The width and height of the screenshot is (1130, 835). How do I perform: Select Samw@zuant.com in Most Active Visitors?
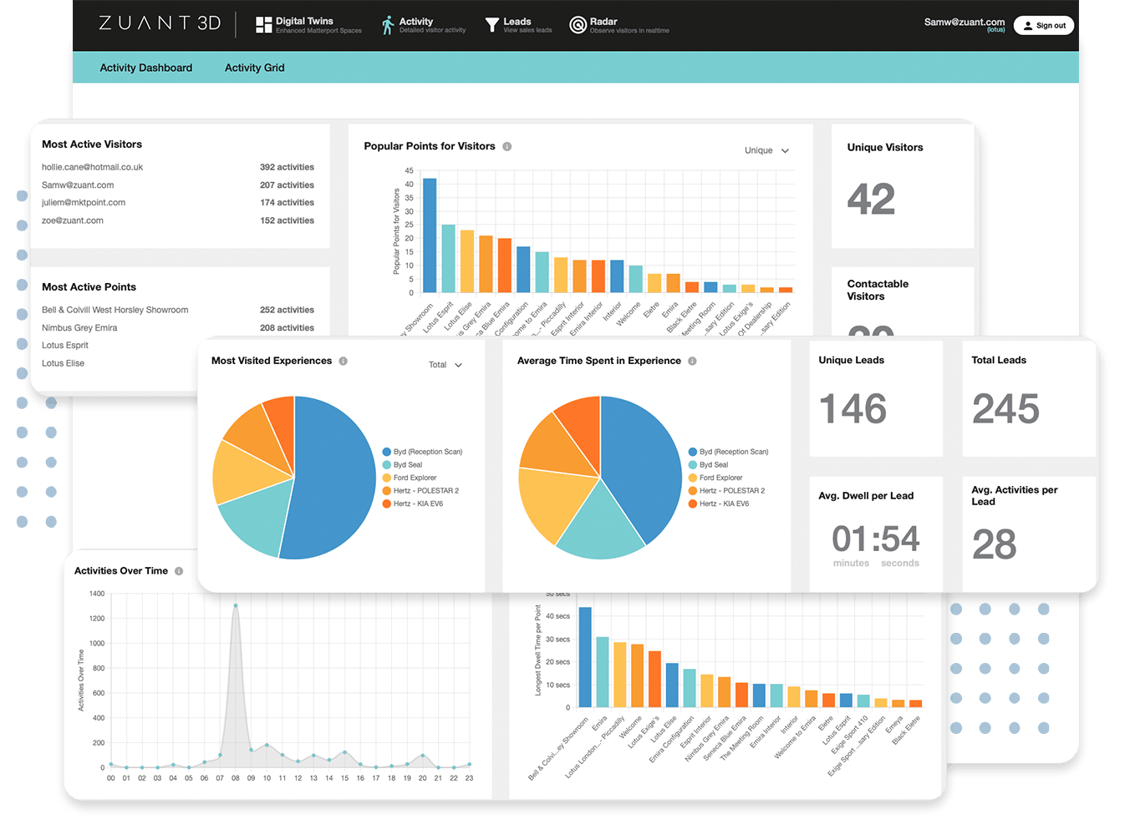pyautogui.click(x=178, y=185)
